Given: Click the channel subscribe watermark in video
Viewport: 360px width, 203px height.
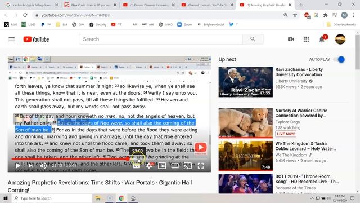Looking at the screenshot, I should tap(200, 148).
